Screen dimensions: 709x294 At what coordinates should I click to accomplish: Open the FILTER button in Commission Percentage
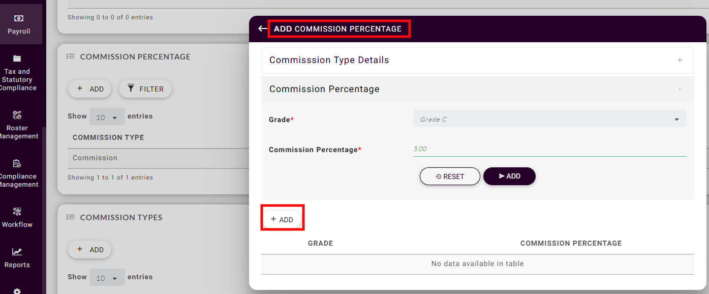click(x=145, y=89)
